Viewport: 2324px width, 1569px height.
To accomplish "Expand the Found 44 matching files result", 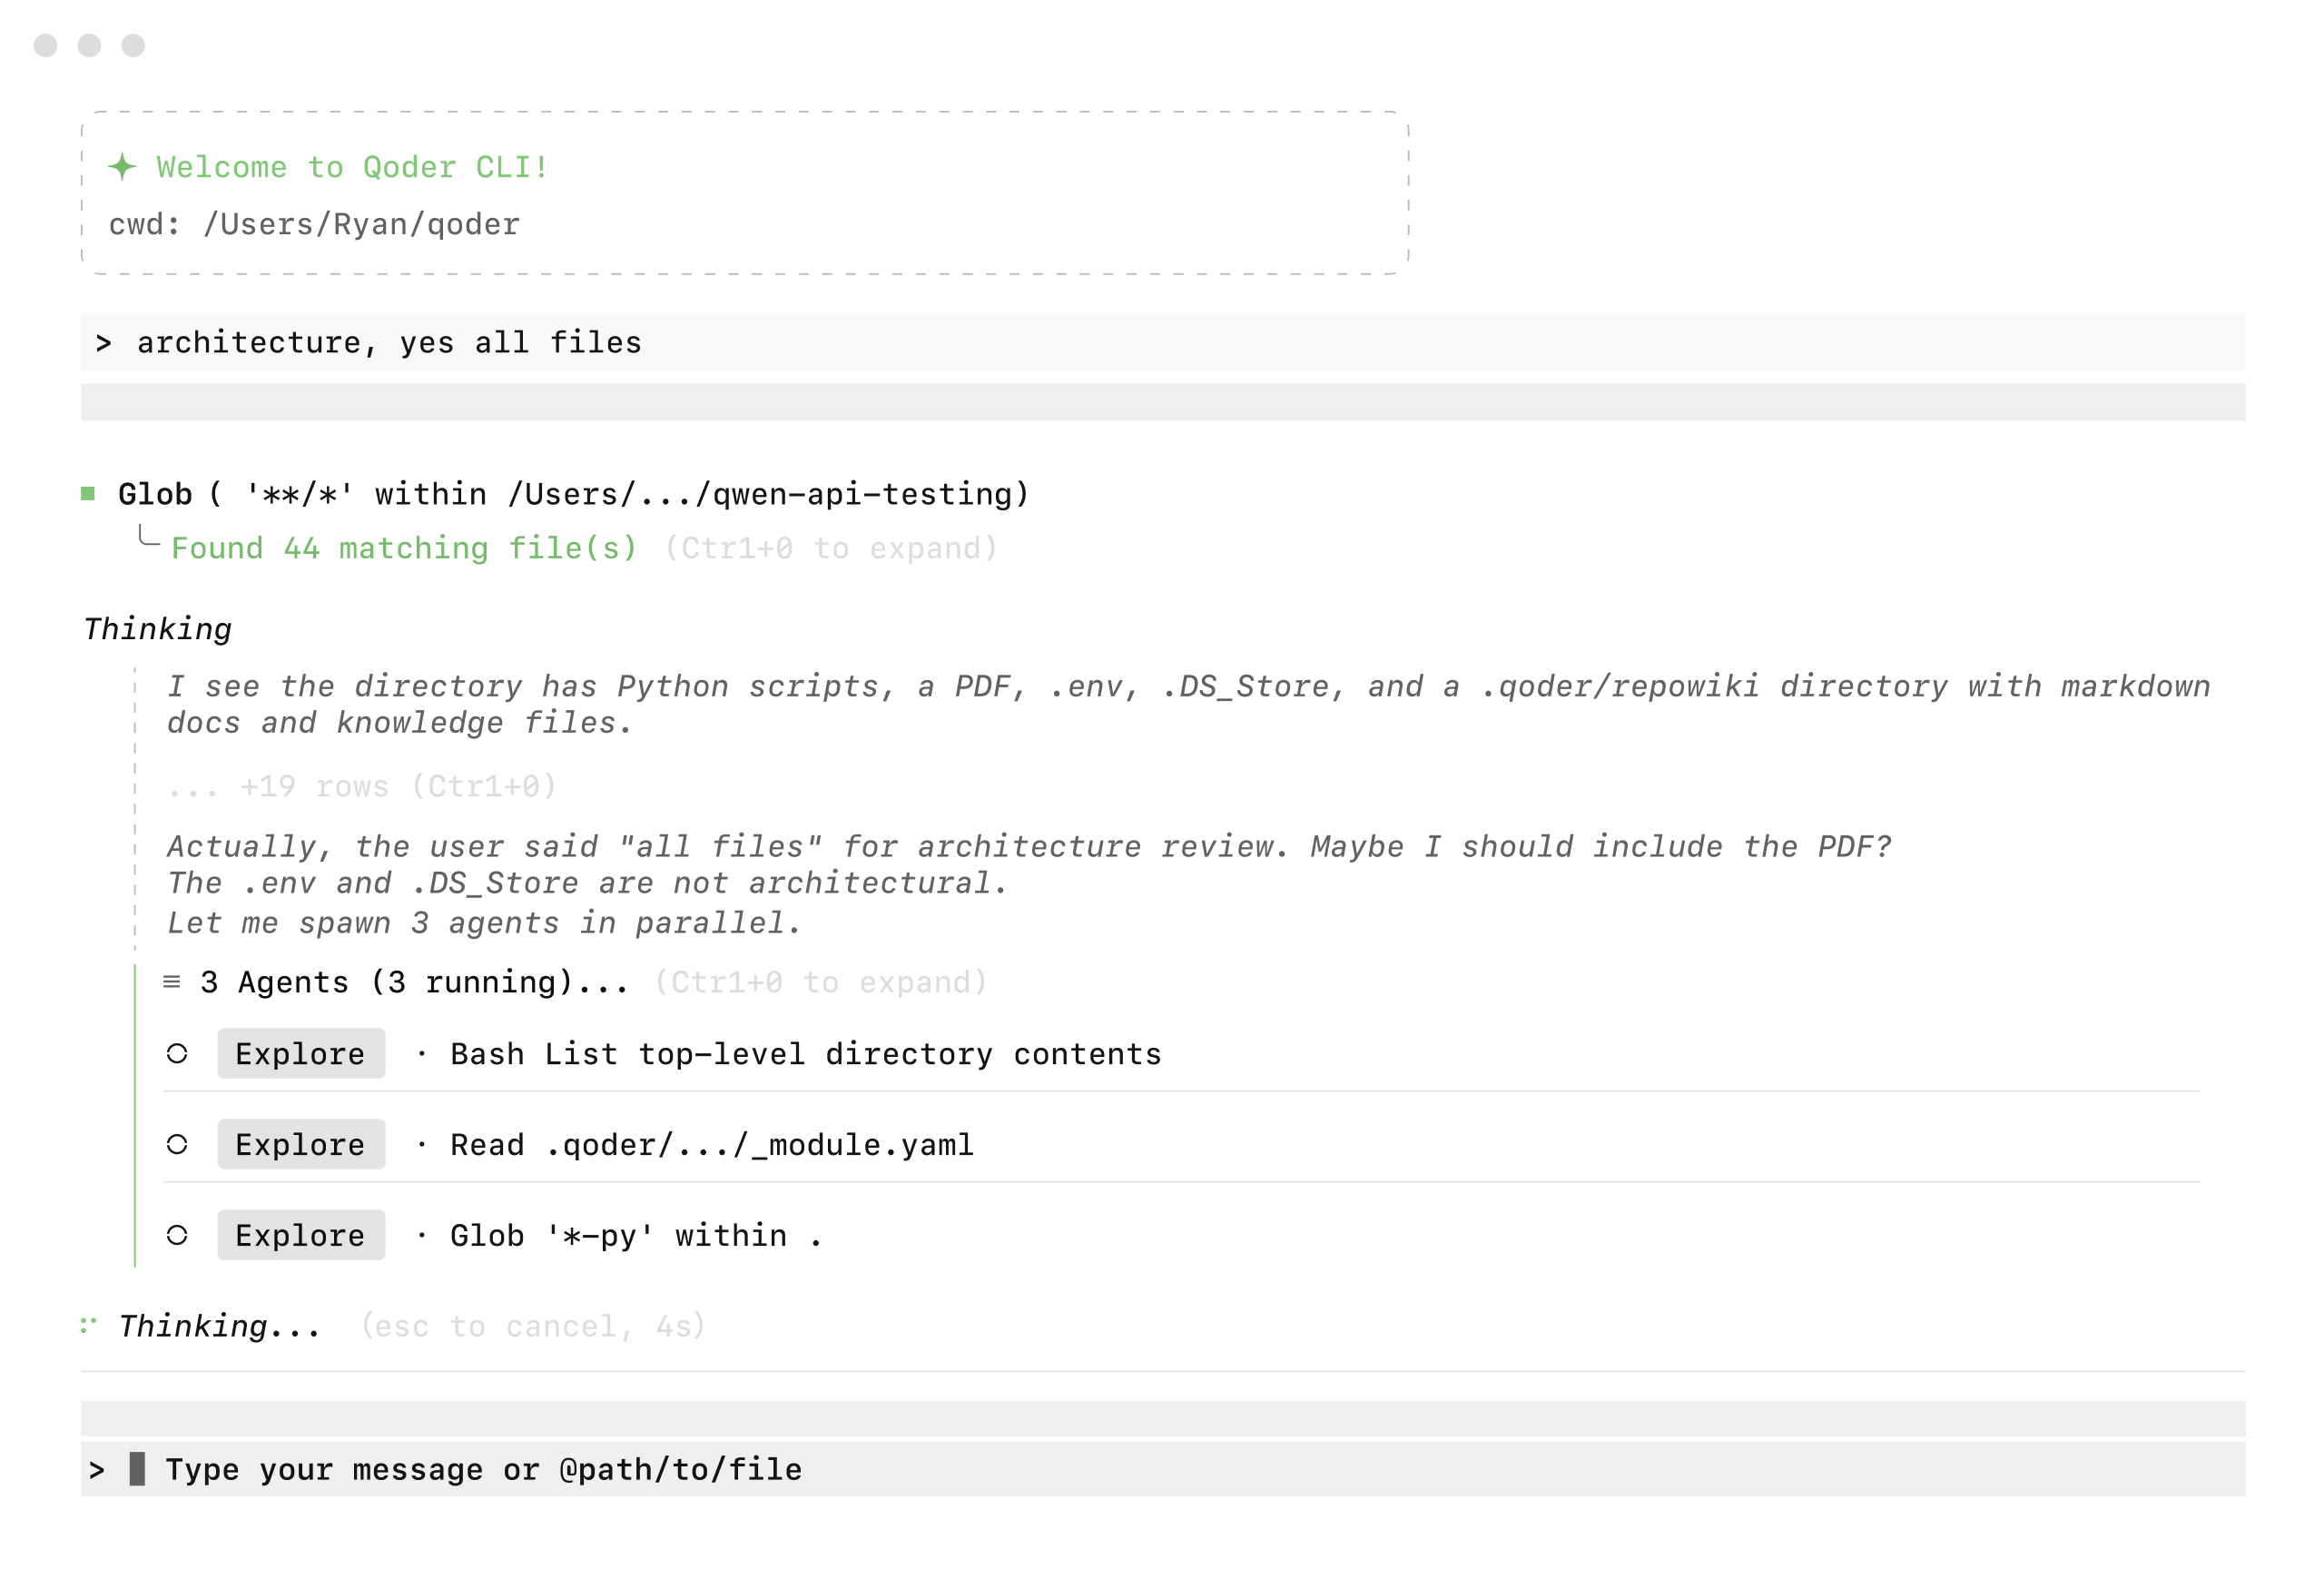I will click(831, 548).
